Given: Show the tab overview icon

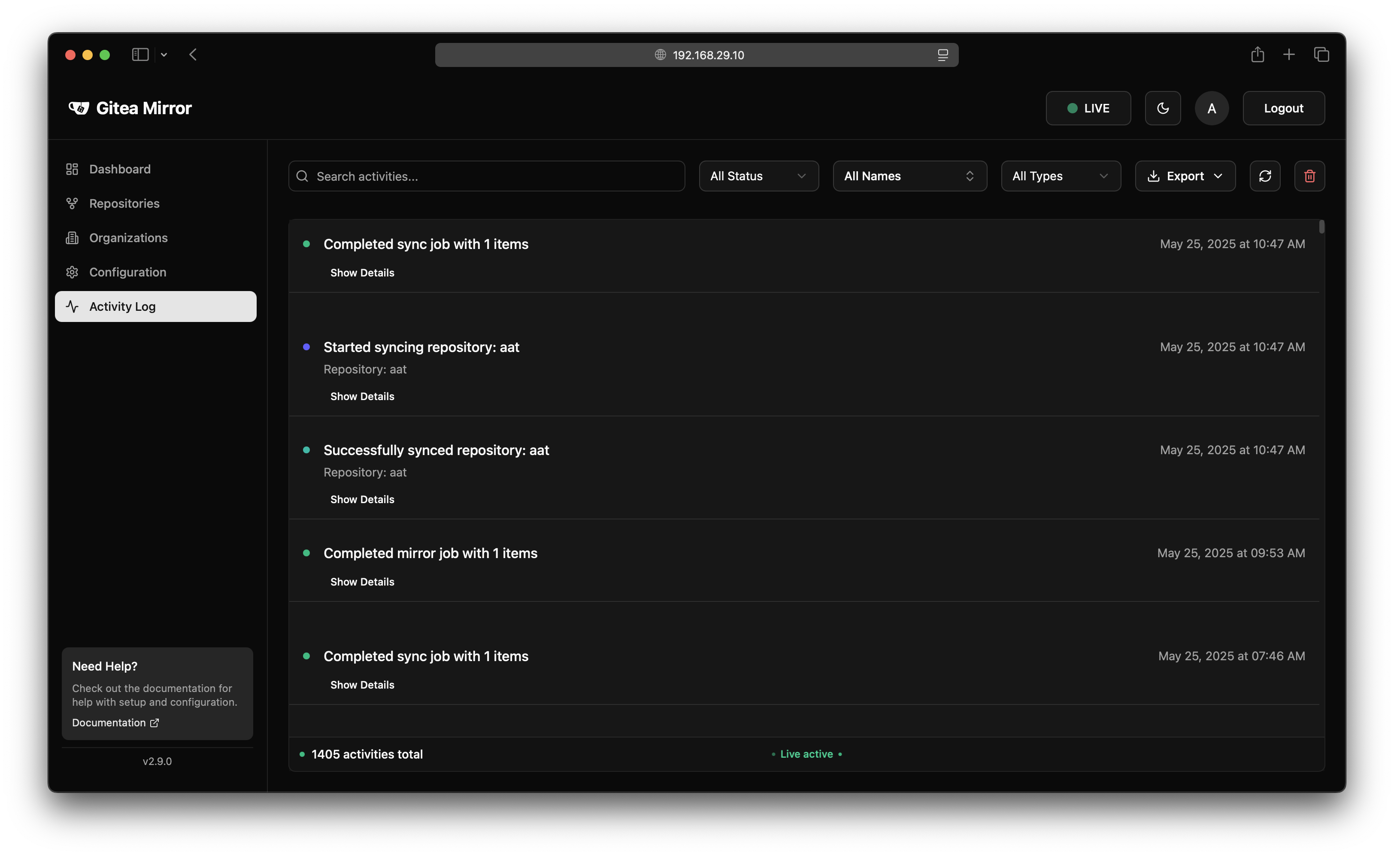Looking at the screenshot, I should (x=1321, y=55).
